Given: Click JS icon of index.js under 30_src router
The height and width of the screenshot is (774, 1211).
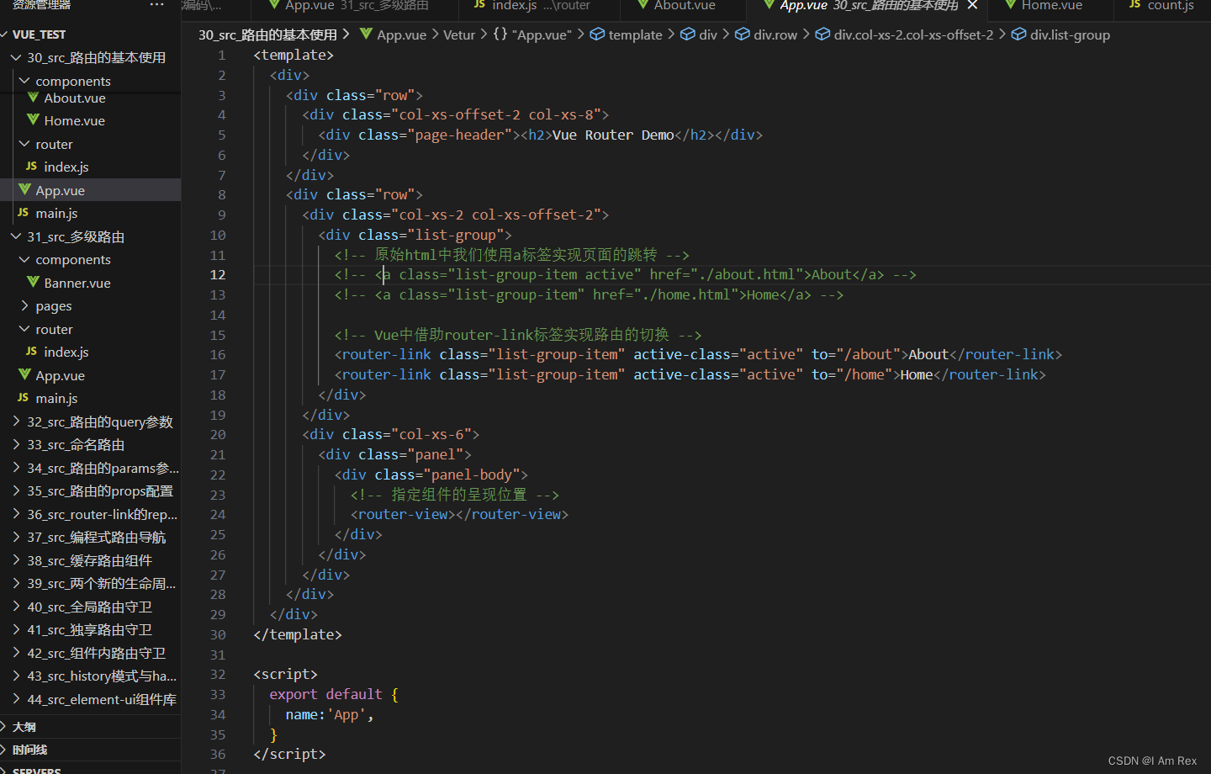Looking at the screenshot, I should pos(31,167).
